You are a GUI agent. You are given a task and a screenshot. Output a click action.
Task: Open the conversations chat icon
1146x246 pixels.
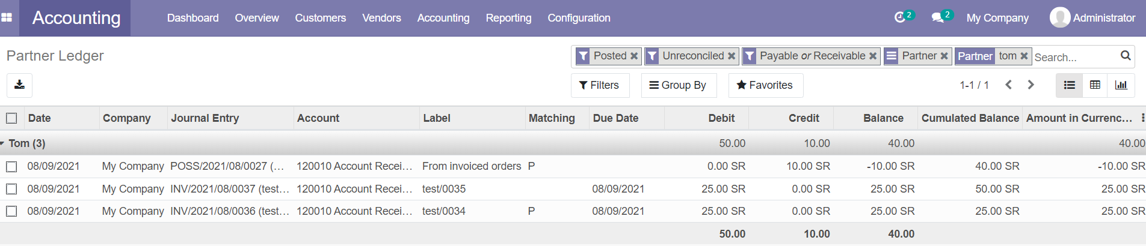click(937, 18)
